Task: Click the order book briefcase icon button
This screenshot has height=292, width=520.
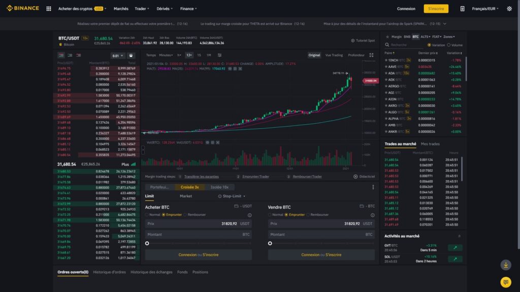Action: 131,56
